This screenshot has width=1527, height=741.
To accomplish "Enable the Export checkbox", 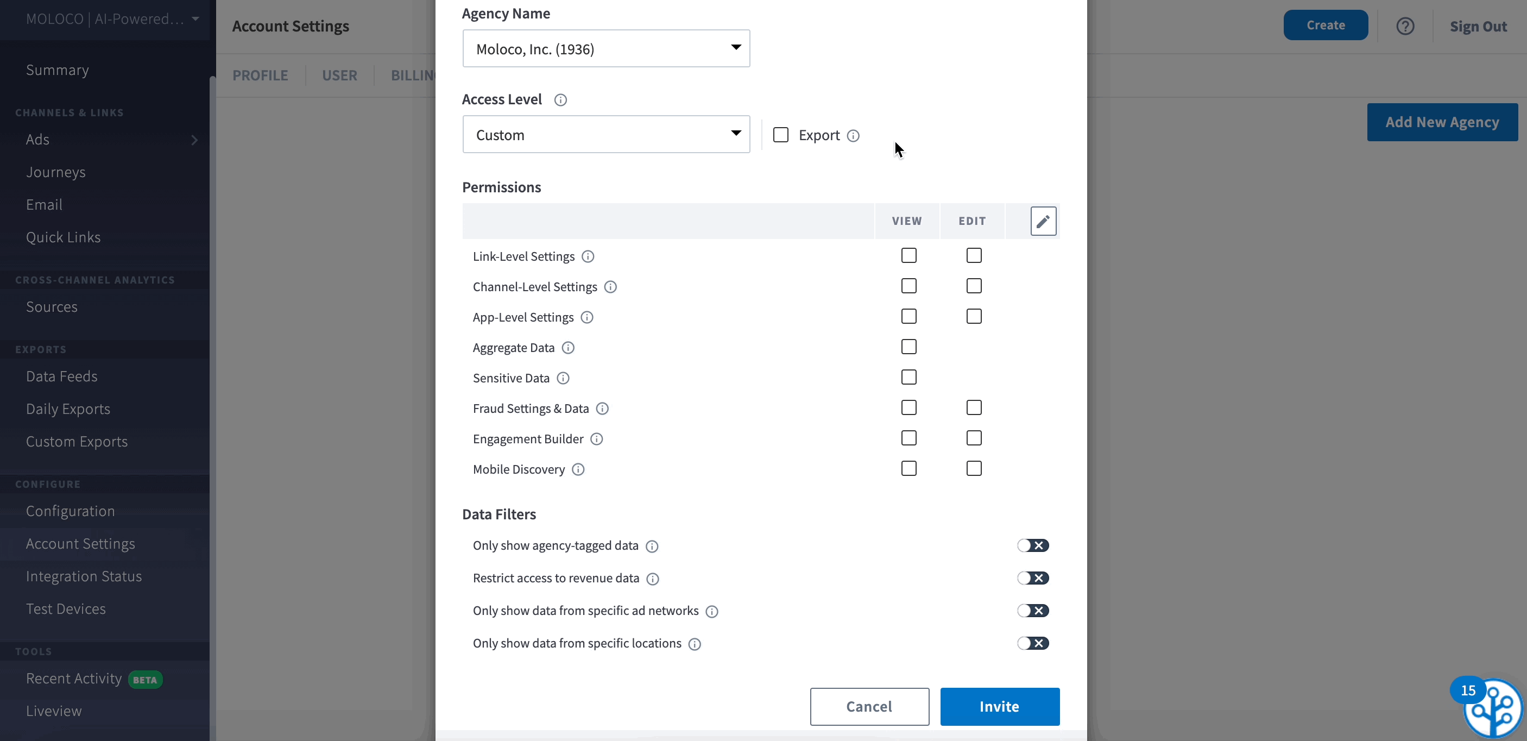I will (x=780, y=135).
